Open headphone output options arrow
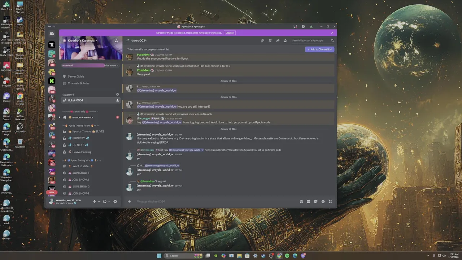The image size is (462, 260). [x=109, y=201]
